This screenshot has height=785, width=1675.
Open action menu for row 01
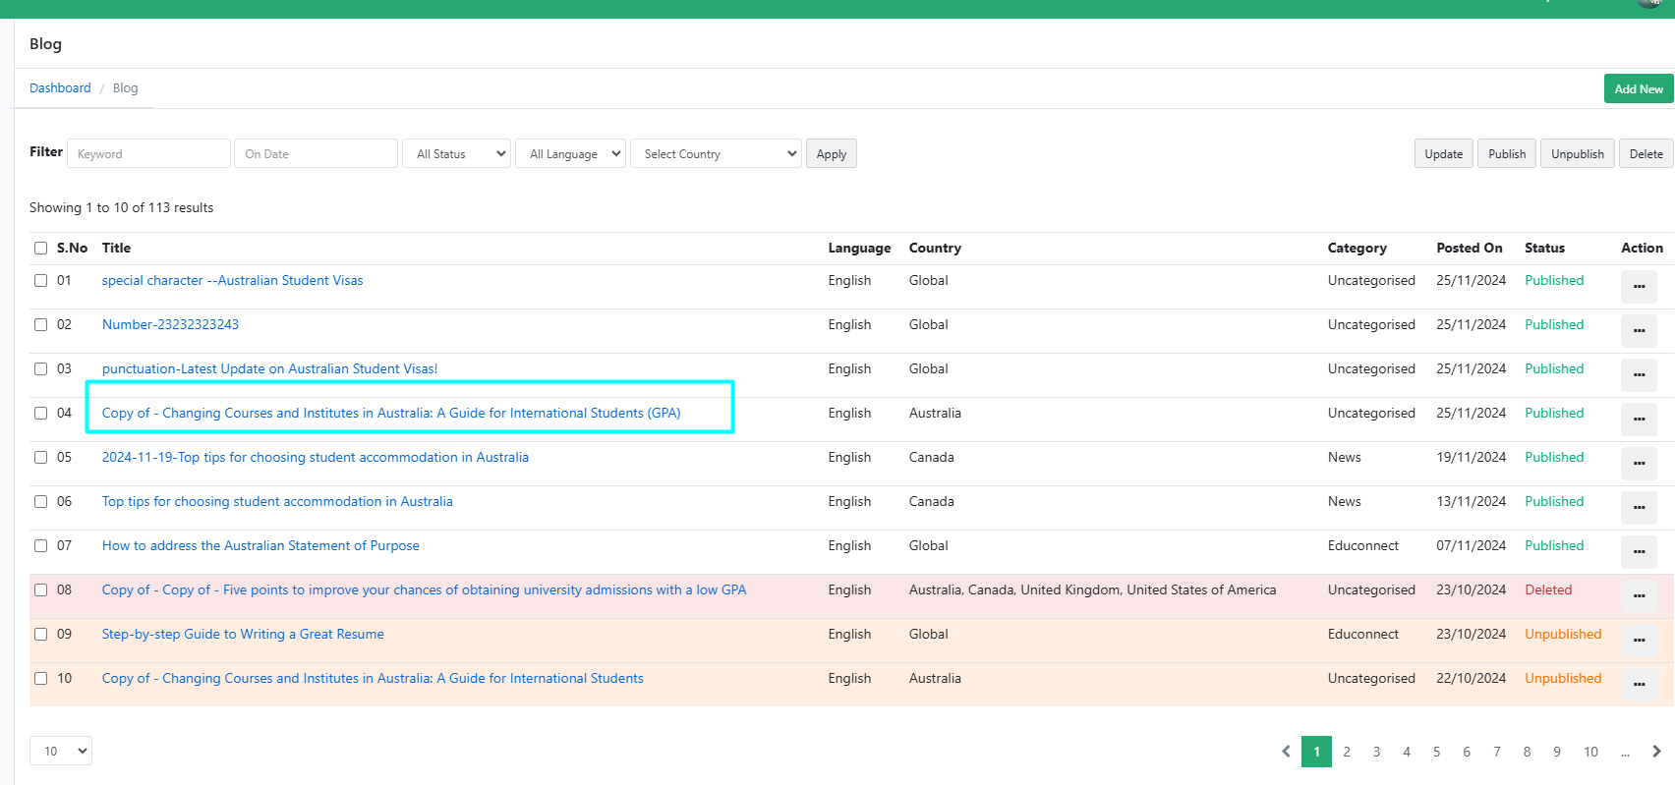1638,286
